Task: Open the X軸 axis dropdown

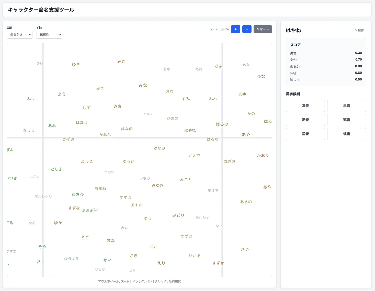Action: point(20,35)
